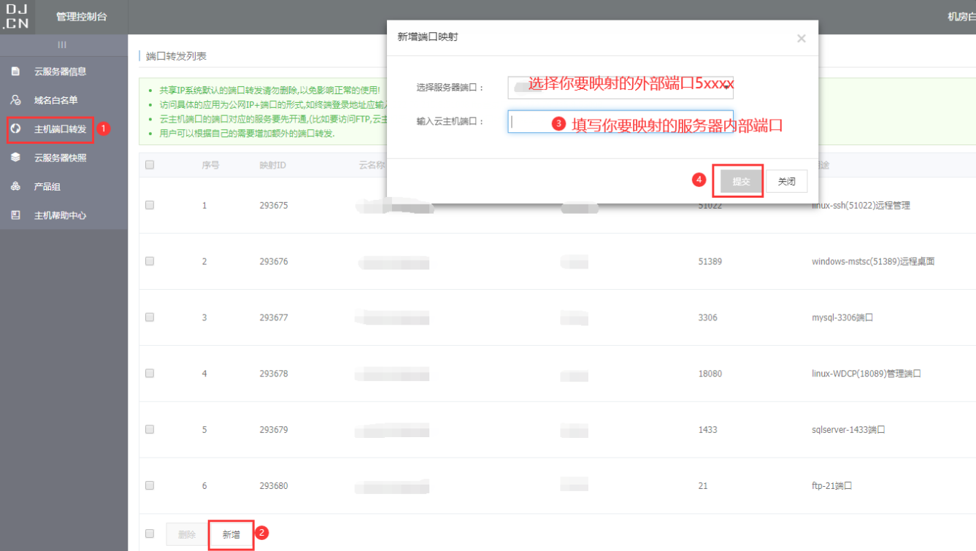Click the 新增 button below the table
The height and width of the screenshot is (551, 976).
tap(231, 535)
